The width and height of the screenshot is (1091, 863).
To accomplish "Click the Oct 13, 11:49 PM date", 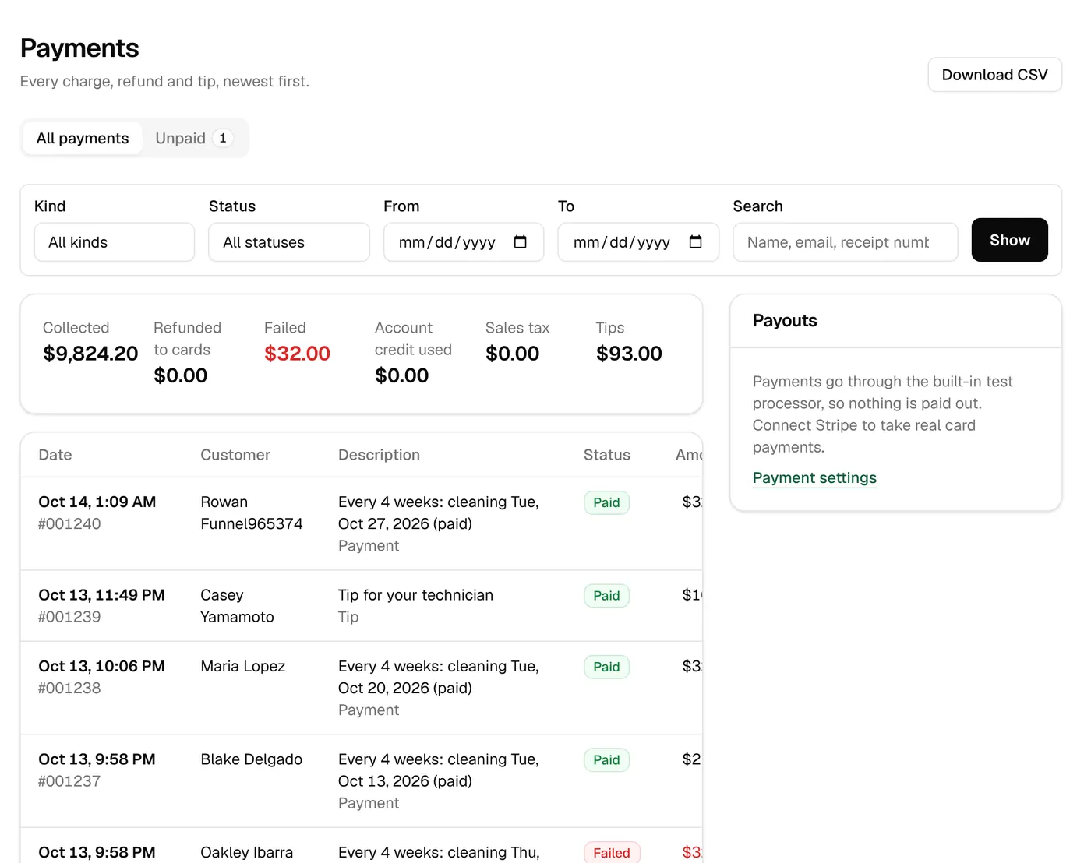I will point(101,595).
